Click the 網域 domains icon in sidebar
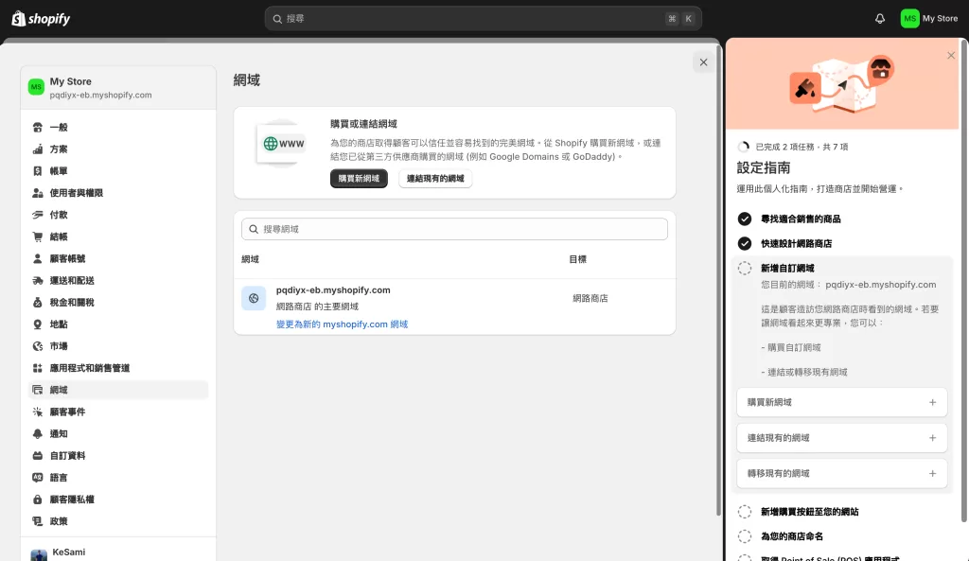 38,390
